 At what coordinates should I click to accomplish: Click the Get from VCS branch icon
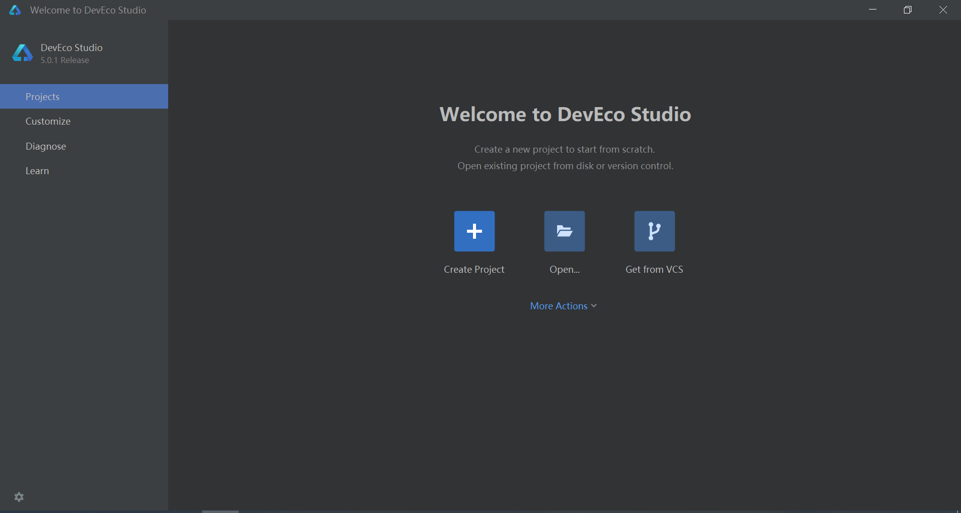click(x=654, y=231)
